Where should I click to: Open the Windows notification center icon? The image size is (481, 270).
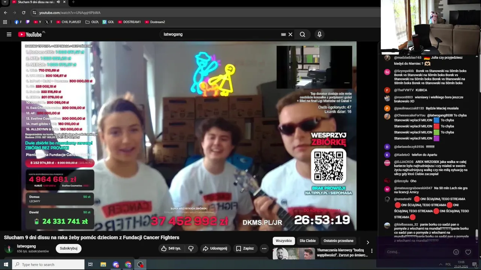click(x=474, y=265)
